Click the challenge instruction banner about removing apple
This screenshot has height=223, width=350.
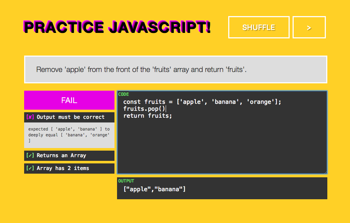(175, 69)
